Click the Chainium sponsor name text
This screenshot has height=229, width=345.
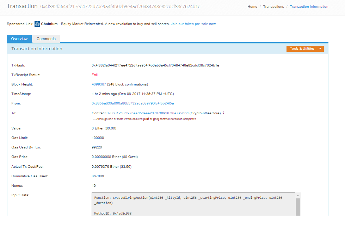pyautogui.click(x=49, y=24)
